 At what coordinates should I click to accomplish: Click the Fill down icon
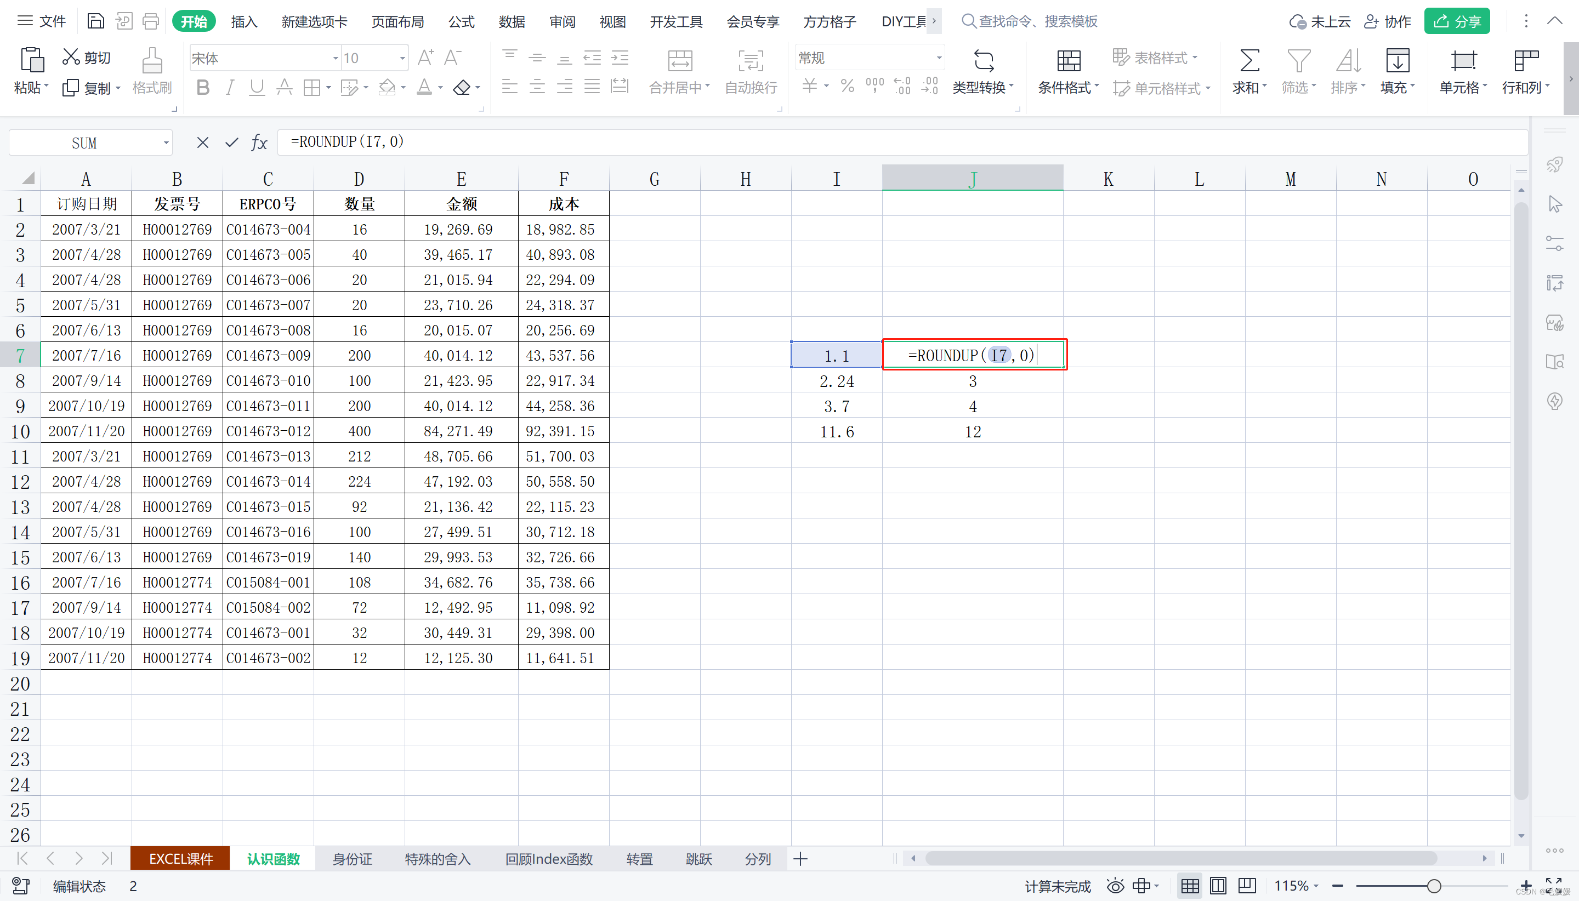(x=1398, y=61)
